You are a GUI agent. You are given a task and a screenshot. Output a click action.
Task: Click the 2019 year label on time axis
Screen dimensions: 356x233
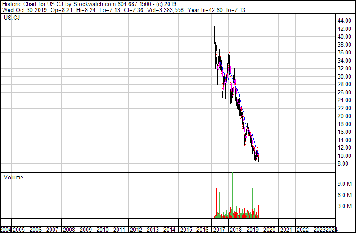click(253, 230)
